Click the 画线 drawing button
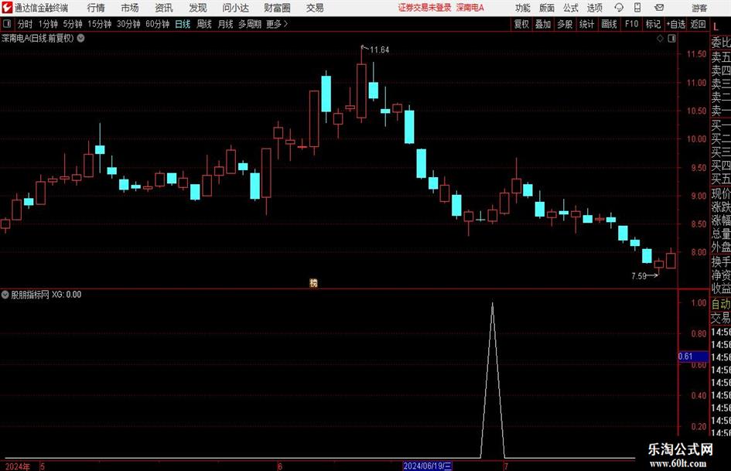 point(609,24)
